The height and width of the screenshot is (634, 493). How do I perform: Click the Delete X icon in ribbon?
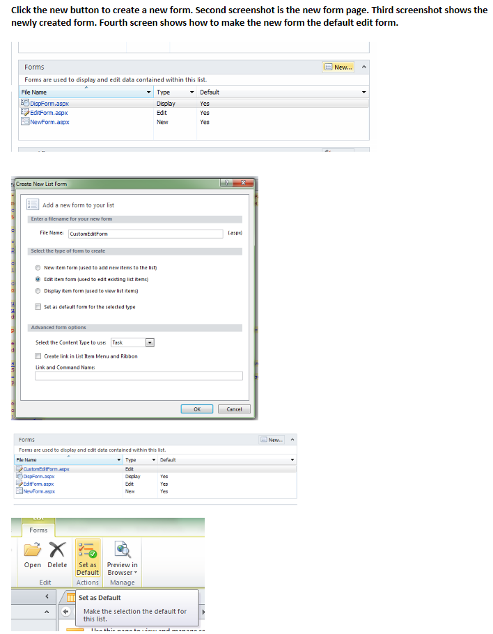click(57, 550)
